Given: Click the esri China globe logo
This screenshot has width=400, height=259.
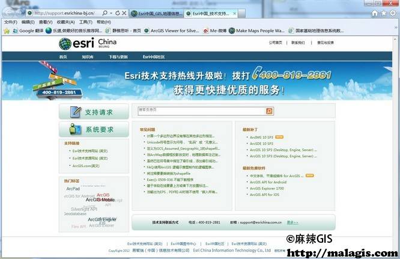Looking at the screenshot, I should [65, 44].
